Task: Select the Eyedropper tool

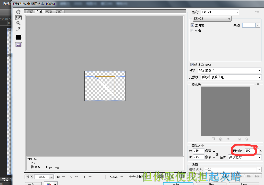Action: (x=18, y=29)
